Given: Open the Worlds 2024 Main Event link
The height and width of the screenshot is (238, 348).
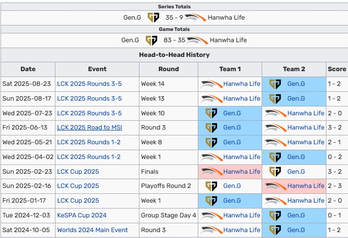Looking at the screenshot, I should [x=92, y=230].
